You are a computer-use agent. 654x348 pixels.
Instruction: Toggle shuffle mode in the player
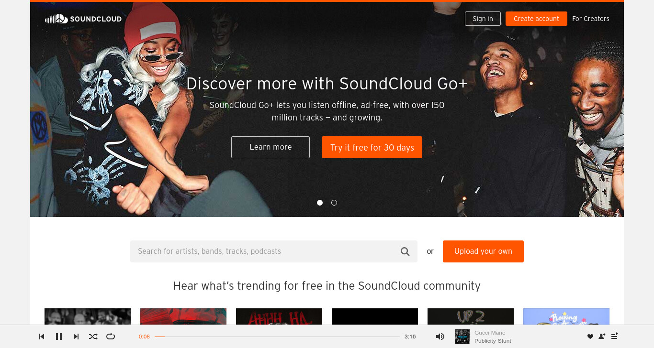93,337
